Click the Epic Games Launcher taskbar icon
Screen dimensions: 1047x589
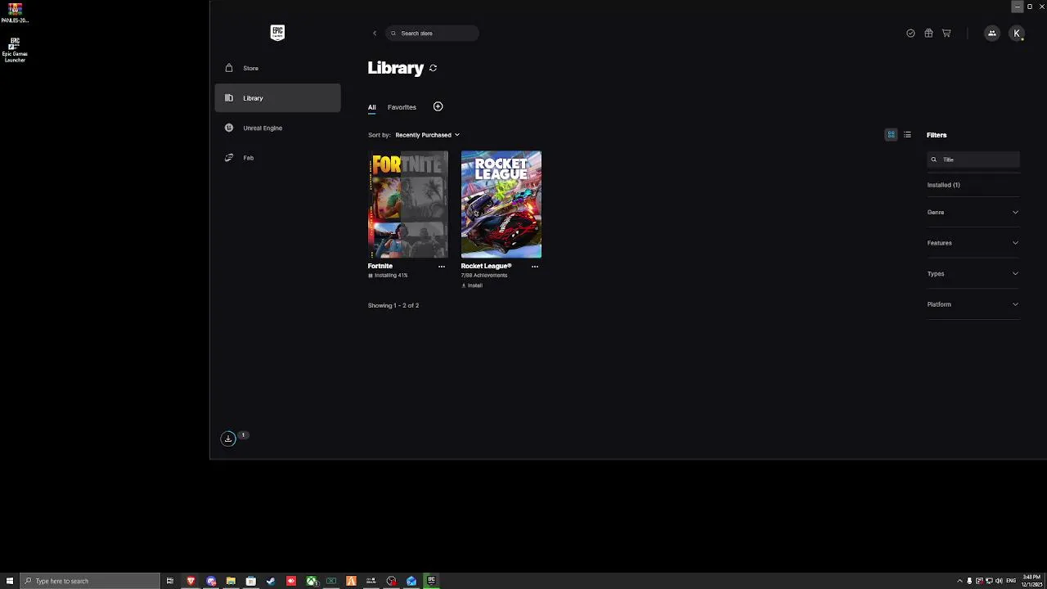point(431,581)
